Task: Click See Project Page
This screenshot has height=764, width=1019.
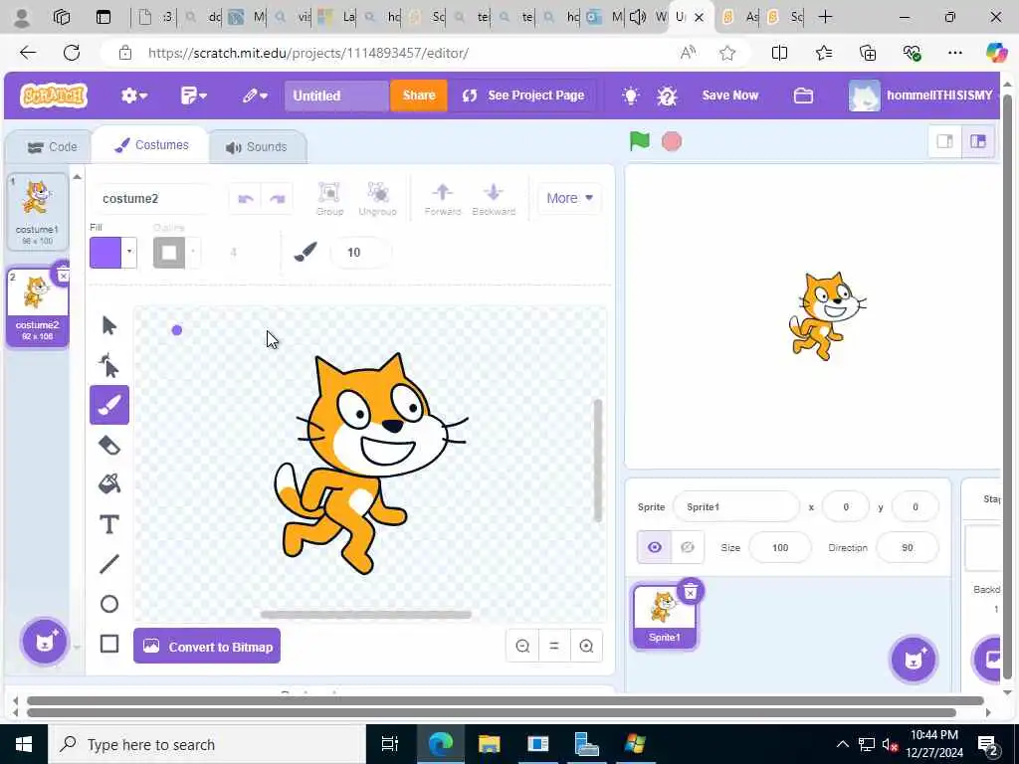Action: coord(523,95)
